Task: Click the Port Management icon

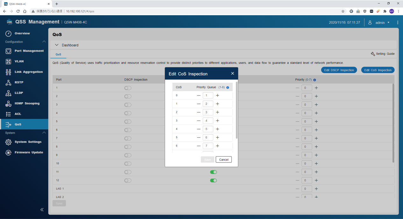Action: tap(8, 51)
